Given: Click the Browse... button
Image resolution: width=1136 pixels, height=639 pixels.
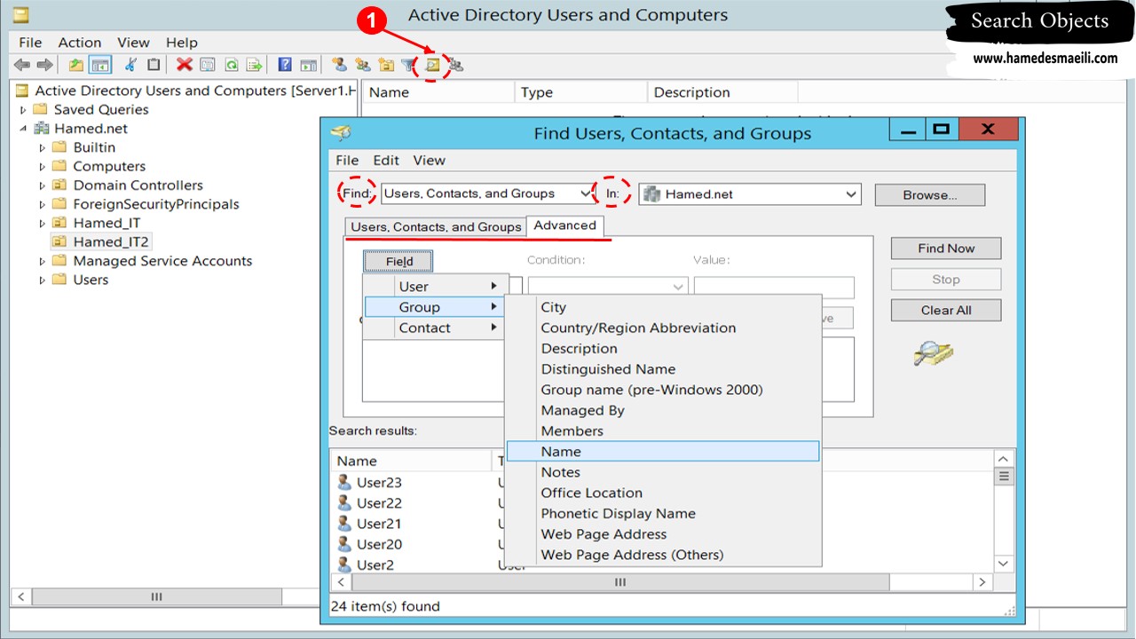Looking at the screenshot, I should [929, 195].
